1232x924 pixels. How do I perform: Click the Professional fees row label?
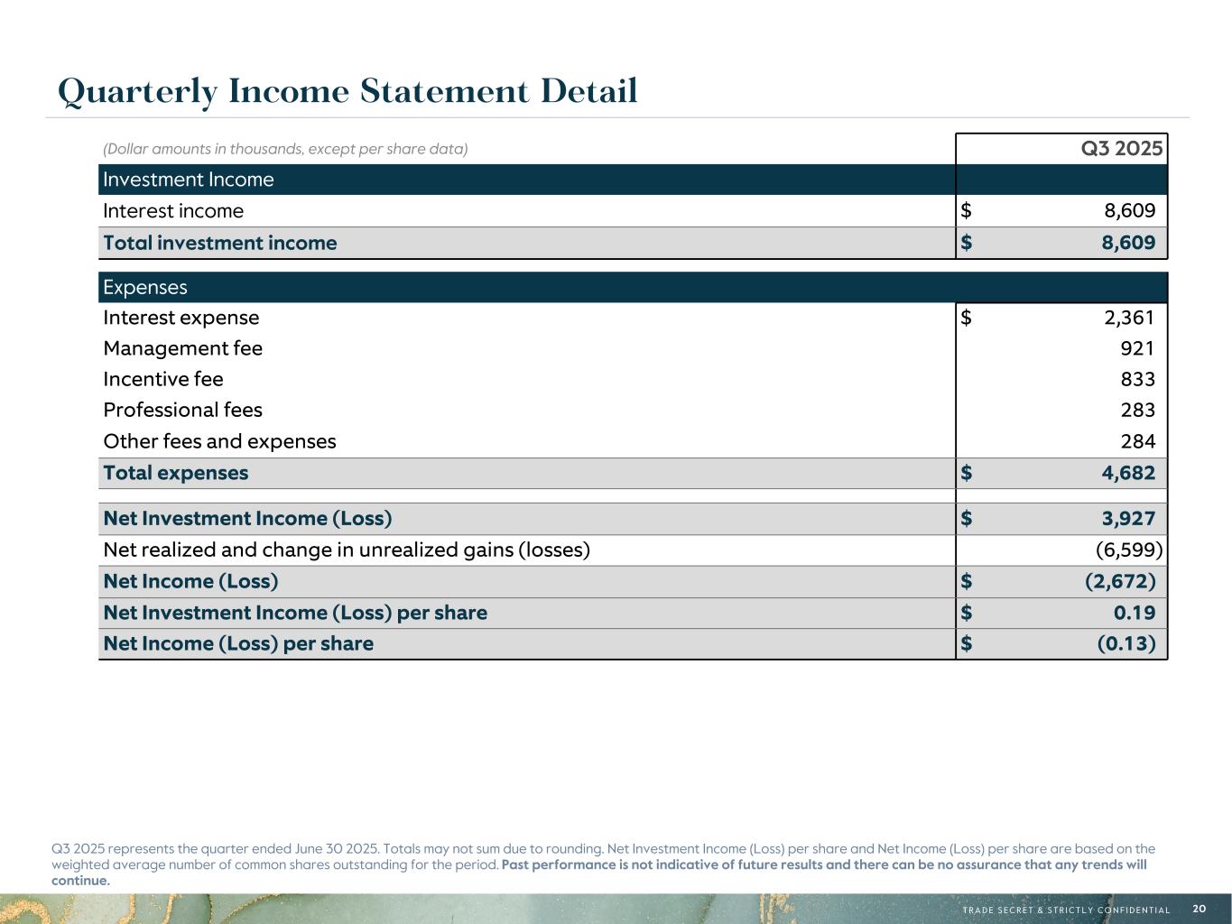pos(183,410)
